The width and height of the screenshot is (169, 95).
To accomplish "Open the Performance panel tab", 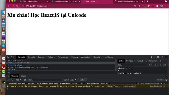I will click(x=63, y=57).
